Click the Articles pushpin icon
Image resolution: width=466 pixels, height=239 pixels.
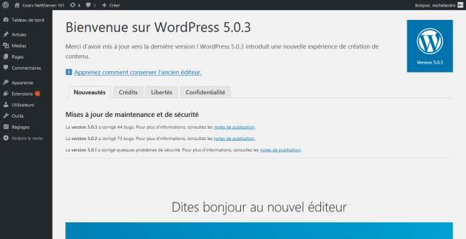pyautogui.click(x=6, y=35)
